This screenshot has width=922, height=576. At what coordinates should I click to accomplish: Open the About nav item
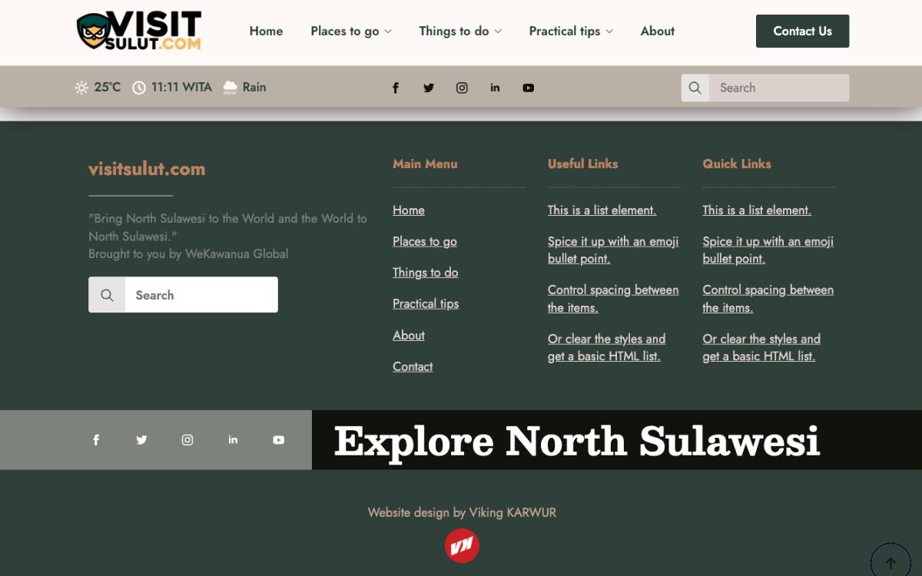[x=657, y=31]
